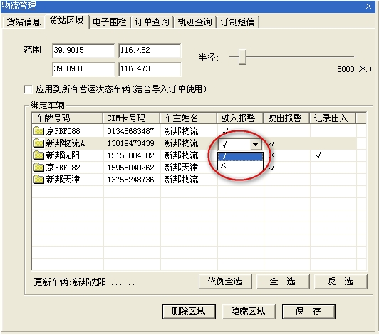Enable 应用到所有营运状态车辆 checkbox
The width and height of the screenshot is (379, 335).
tap(28, 89)
